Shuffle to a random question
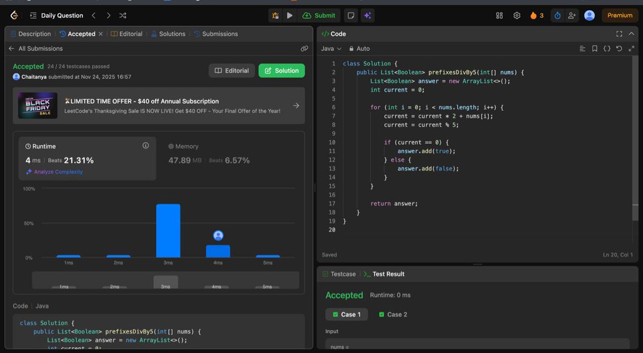The image size is (643, 353). [x=122, y=16]
